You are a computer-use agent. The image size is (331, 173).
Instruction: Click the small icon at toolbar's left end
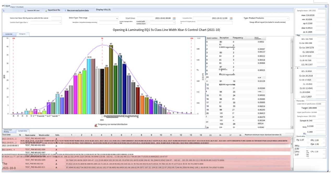4,10
